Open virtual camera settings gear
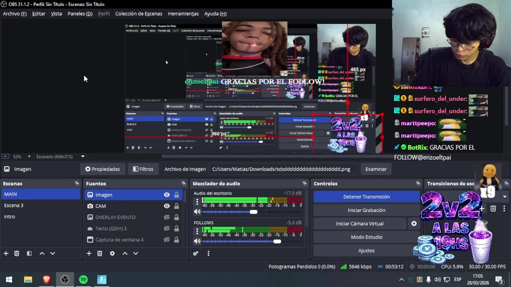Image resolution: width=511 pixels, height=287 pixels. (x=414, y=224)
